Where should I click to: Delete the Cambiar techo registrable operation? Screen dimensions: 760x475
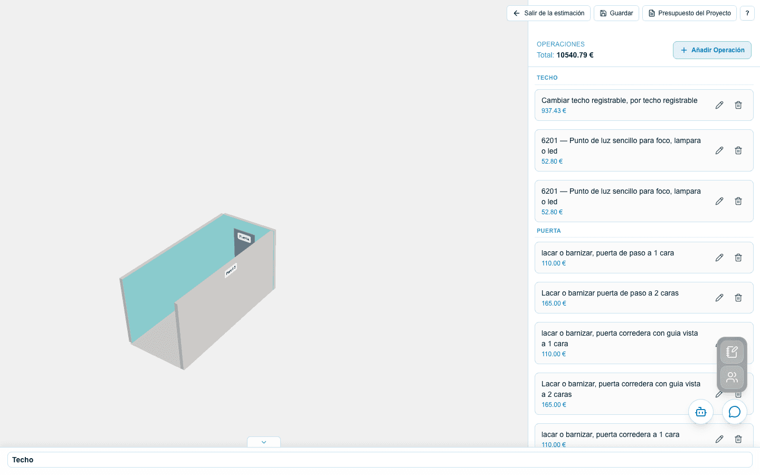[738, 105]
